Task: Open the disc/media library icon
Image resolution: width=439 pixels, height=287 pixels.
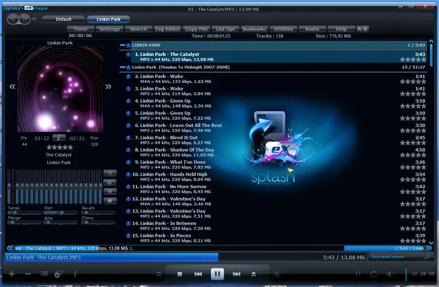Action: pos(58,274)
